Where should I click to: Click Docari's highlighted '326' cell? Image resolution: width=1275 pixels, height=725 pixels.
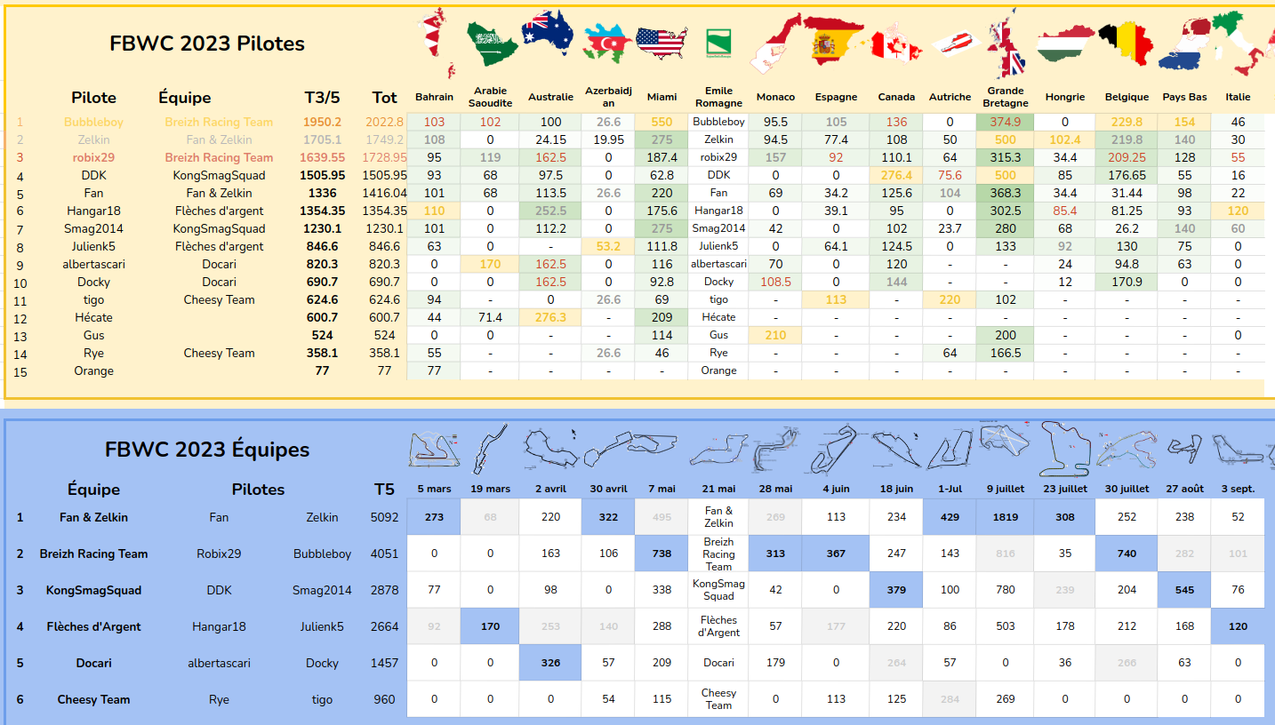pyautogui.click(x=550, y=663)
